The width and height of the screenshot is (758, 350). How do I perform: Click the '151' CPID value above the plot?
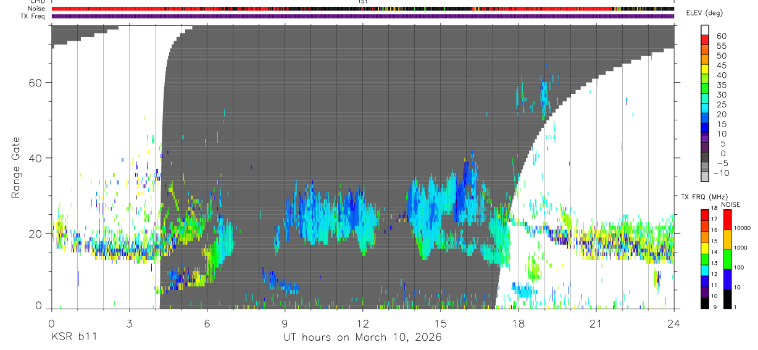tap(363, 2)
